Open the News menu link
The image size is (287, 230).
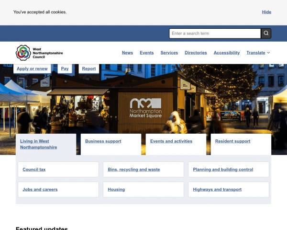coord(127,53)
